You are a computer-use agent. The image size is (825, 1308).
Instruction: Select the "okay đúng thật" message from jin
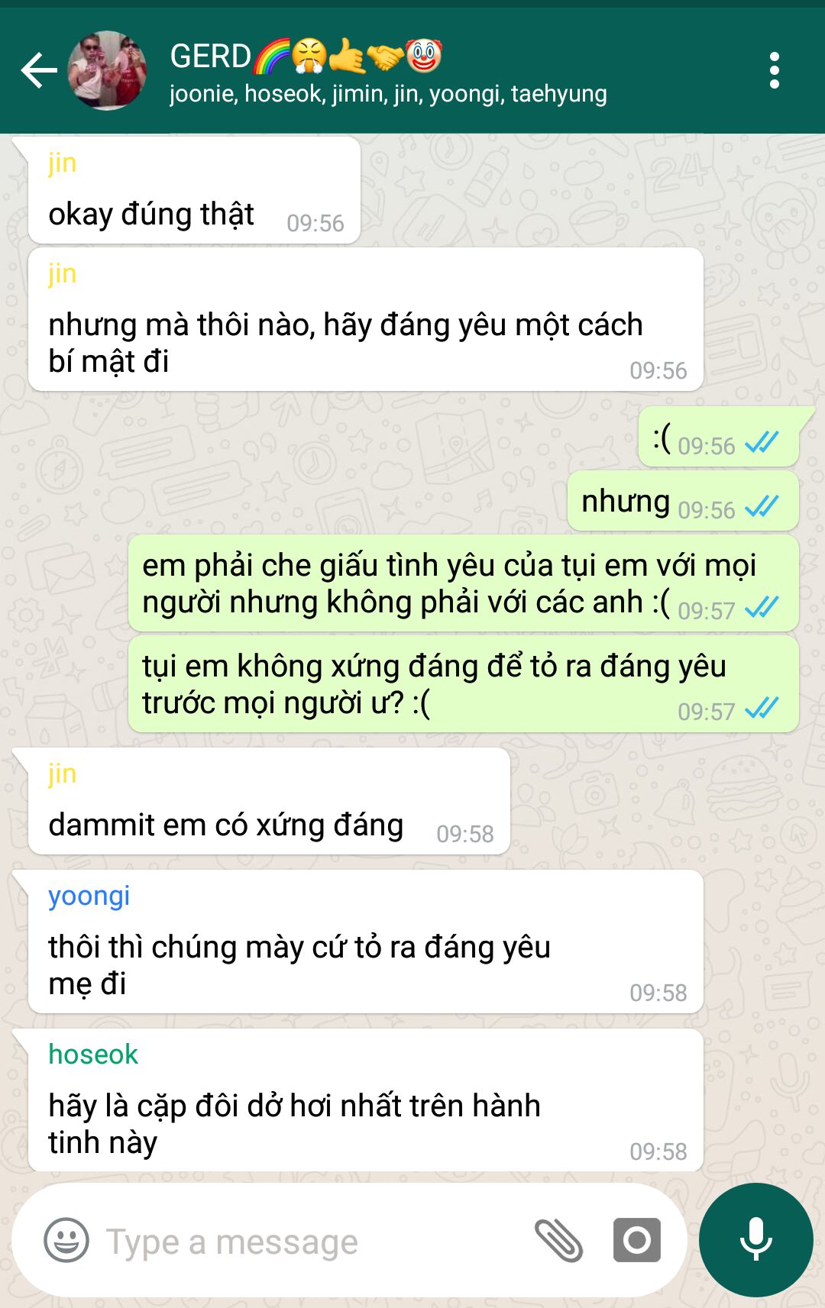[x=194, y=190]
